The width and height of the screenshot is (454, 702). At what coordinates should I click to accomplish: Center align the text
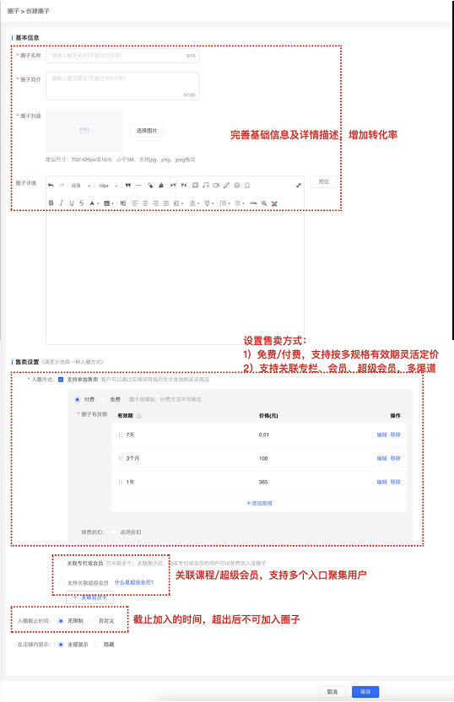145,203
